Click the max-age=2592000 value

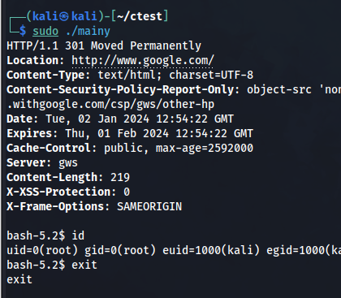click(x=205, y=148)
